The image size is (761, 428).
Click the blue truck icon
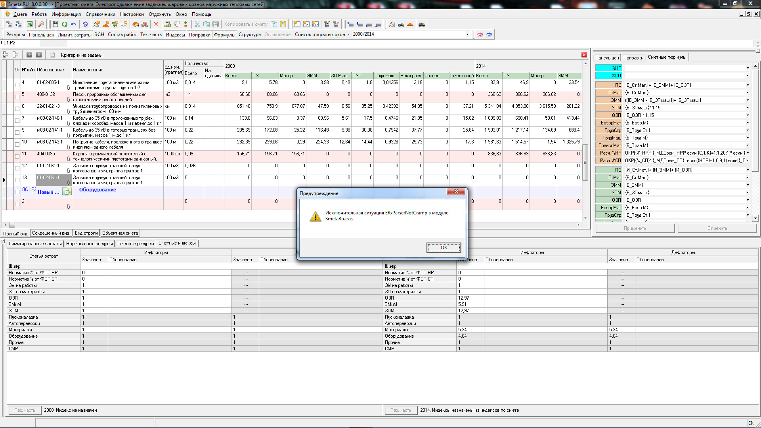pos(401,25)
